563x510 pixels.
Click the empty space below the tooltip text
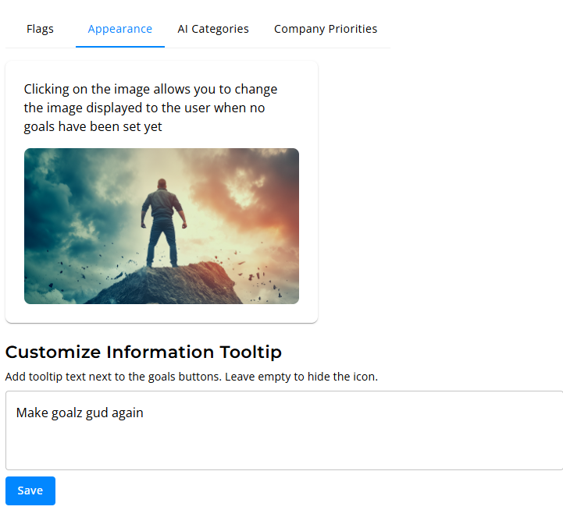(284, 448)
